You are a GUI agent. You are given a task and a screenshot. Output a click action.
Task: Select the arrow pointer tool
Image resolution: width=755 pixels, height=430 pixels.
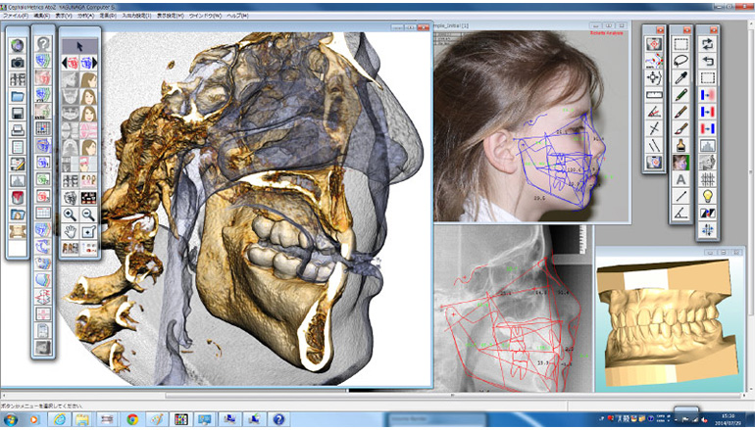79,46
